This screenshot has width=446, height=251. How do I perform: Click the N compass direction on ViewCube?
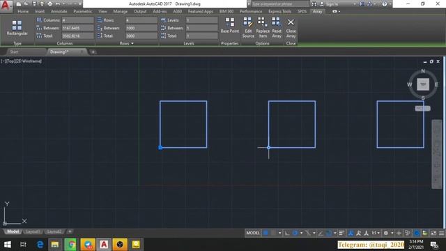click(x=423, y=71)
